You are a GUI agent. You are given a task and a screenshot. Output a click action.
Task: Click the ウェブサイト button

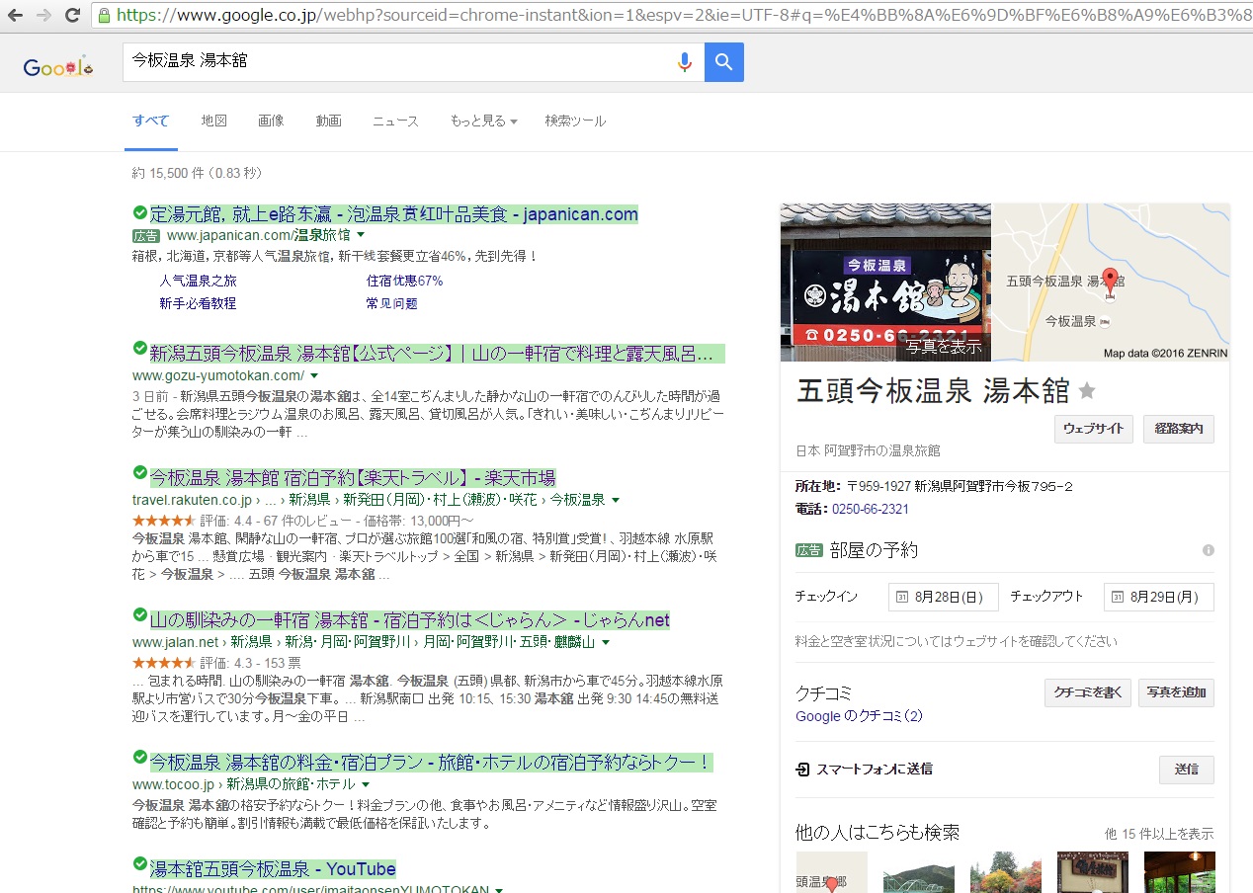[1094, 429]
